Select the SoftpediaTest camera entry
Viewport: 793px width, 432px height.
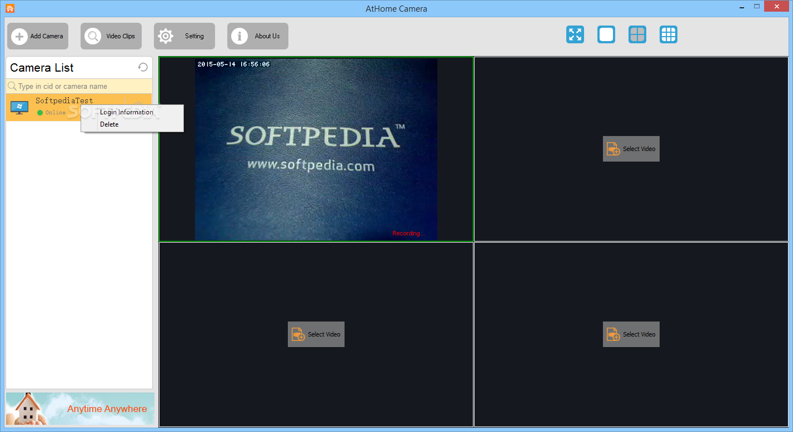(x=79, y=107)
